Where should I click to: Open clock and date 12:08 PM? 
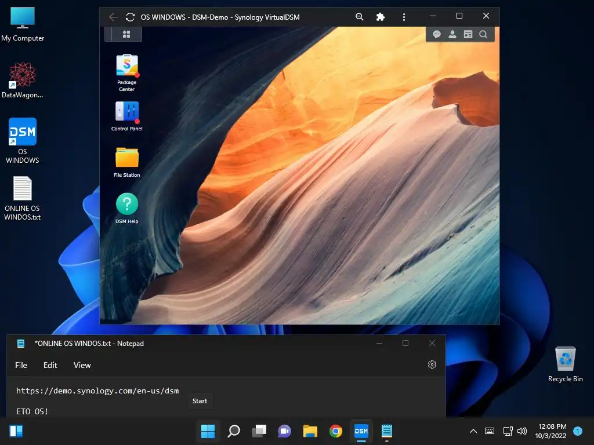point(550,431)
